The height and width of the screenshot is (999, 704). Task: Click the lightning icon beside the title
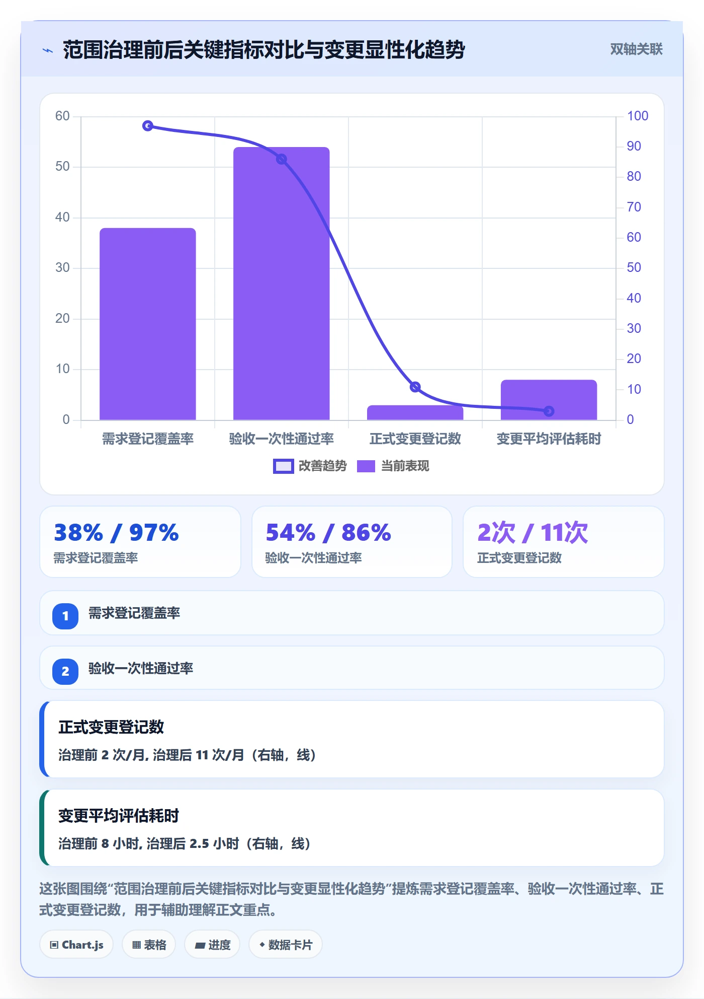pos(48,50)
